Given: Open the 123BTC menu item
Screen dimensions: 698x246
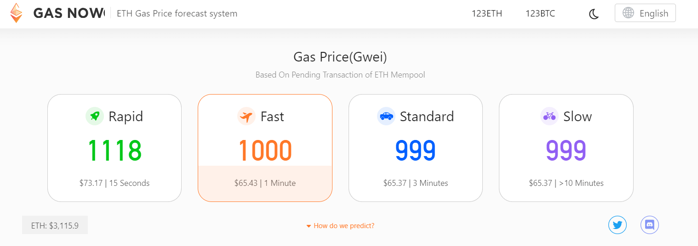Looking at the screenshot, I should tap(540, 14).
